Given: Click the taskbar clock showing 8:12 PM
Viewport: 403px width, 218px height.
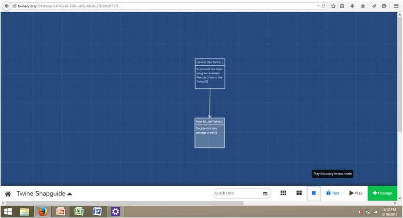Looking at the screenshot, I should [x=390, y=212].
